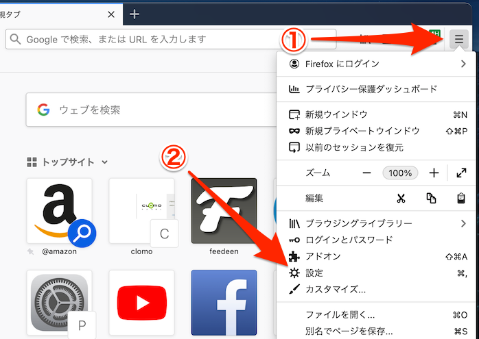Click the logins key icon
This screenshot has height=339, width=479.
294,240
